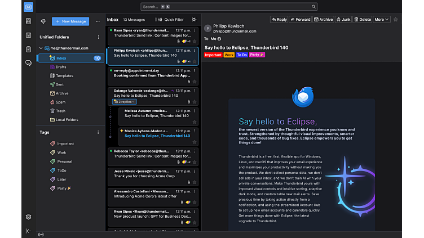Open the Unified Folders options menu
Image resolution: width=424 pixels, height=238 pixels.
click(99, 37)
